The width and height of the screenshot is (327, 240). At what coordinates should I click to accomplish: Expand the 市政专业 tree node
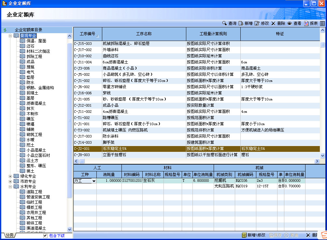[10, 181]
